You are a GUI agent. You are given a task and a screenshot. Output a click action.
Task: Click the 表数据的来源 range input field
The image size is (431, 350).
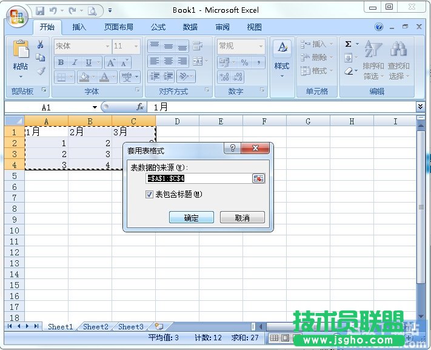tap(198, 178)
